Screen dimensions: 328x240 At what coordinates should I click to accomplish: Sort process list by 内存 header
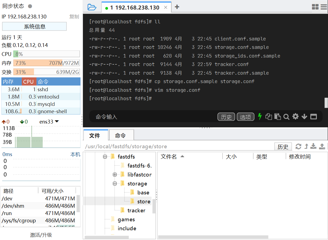pos(11,82)
